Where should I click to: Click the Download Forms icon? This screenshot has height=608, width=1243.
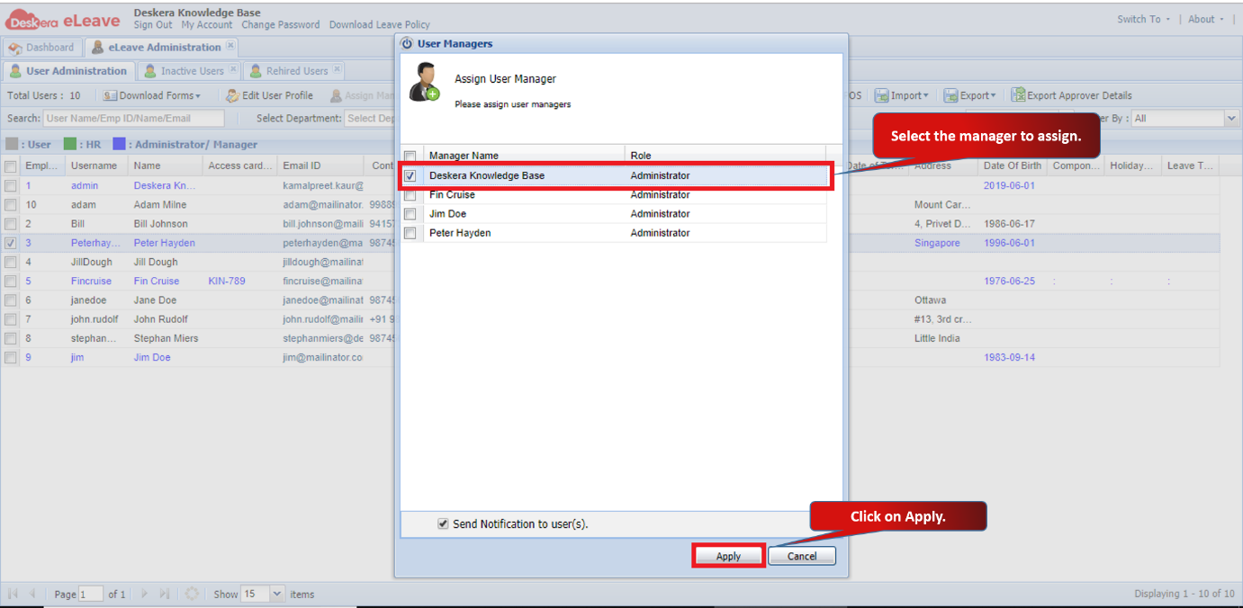(x=110, y=95)
